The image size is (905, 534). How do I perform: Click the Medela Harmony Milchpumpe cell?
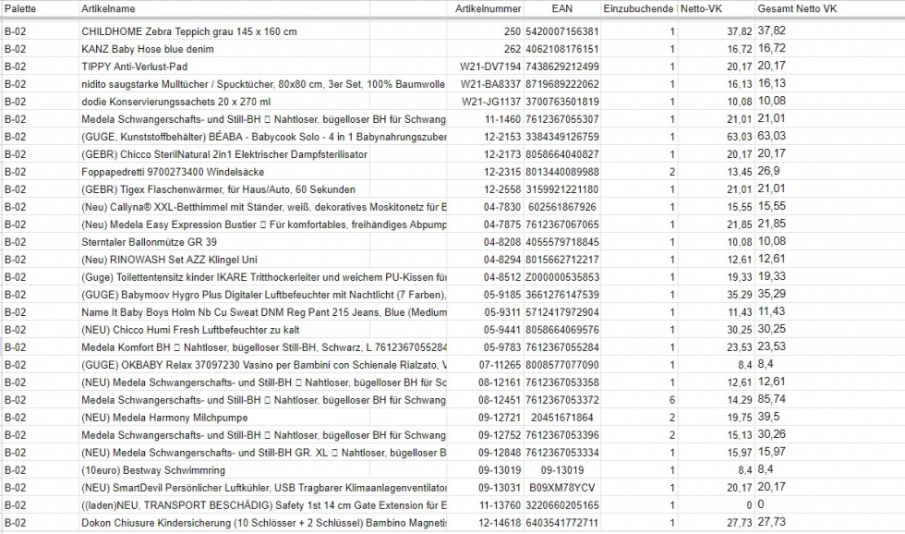pos(164,418)
